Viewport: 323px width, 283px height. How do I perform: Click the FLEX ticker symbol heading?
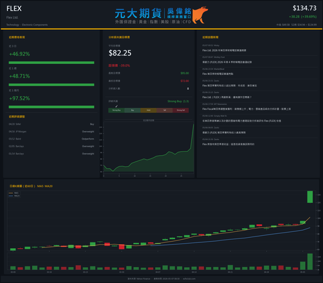(14, 8)
